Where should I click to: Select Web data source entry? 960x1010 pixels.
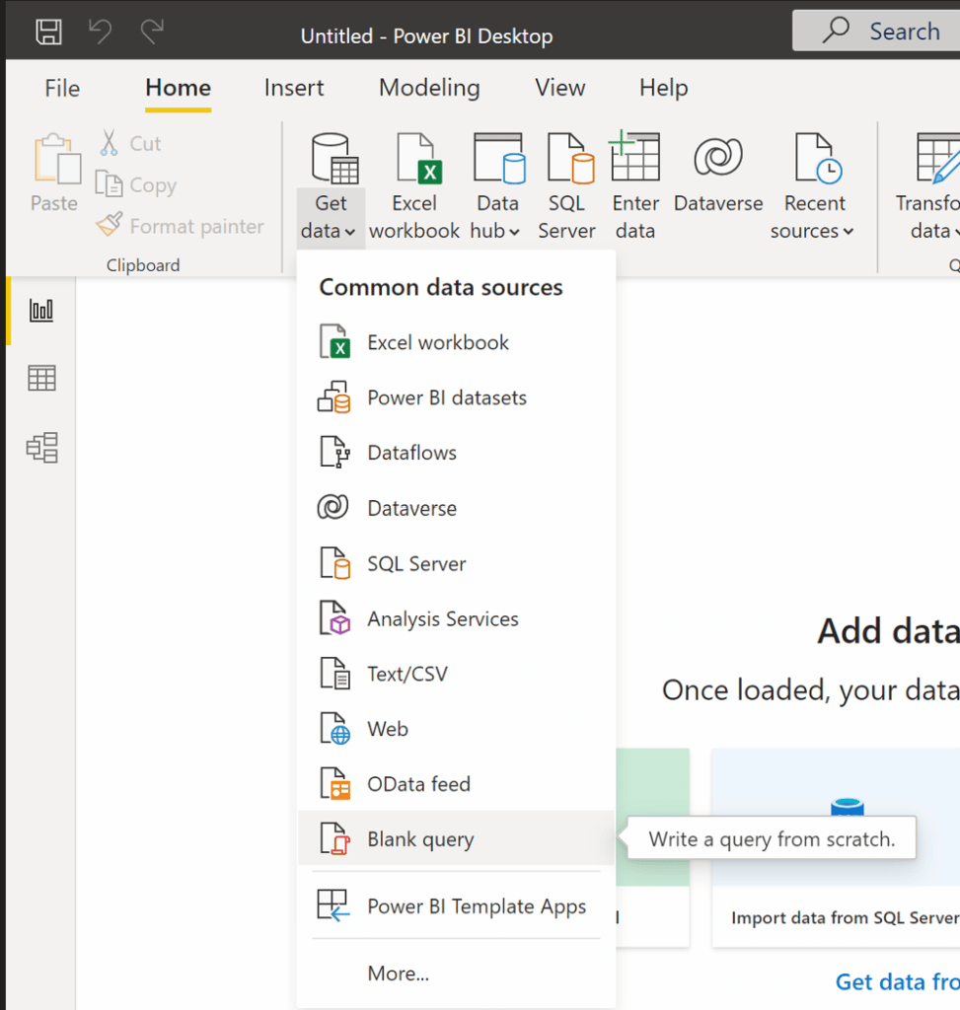point(456,729)
